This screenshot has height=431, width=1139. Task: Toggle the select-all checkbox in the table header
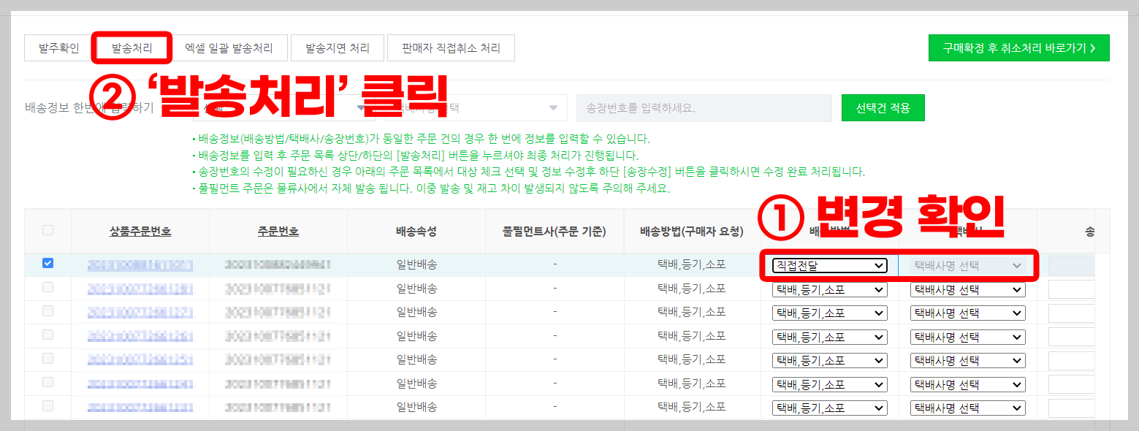(47, 229)
